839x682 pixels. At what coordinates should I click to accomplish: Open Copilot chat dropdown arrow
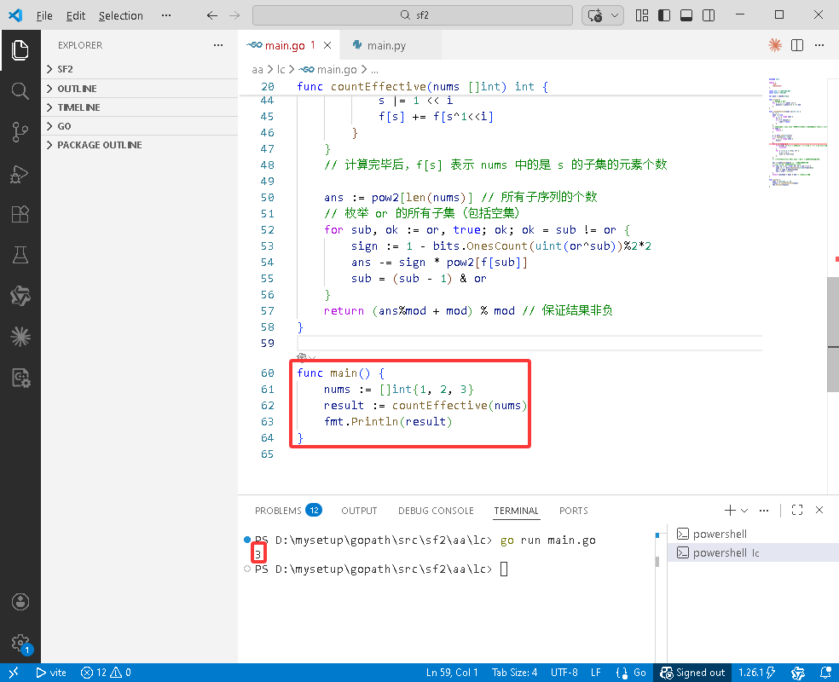point(615,15)
